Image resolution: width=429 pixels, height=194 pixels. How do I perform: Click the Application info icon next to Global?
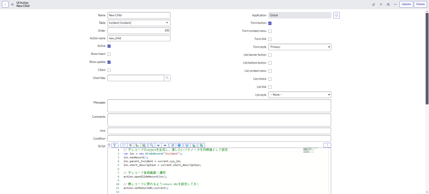click(x=336, y=15)
